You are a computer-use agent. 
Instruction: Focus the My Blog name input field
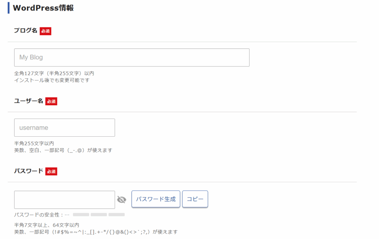pos(132,58)
